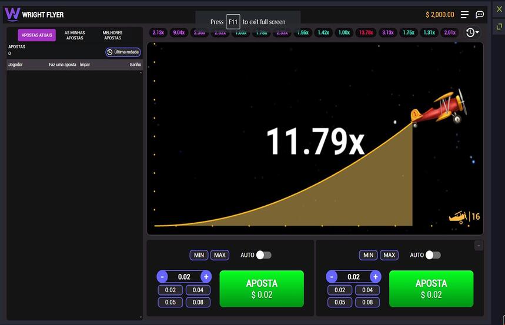The image size is (505, 325).
Task: Increase left bet amount with plus button
Action: click(x=206, y=277)
